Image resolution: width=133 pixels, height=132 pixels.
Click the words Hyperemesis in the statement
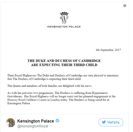pyautogui.click(x=100, y=93)
